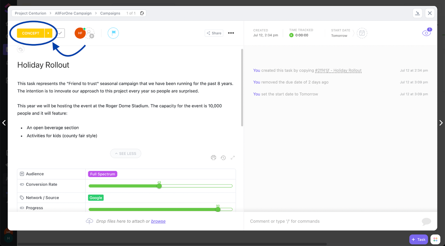Close the task modal
The height and width of the screenshot is (246, 445).
pos(430,13)
